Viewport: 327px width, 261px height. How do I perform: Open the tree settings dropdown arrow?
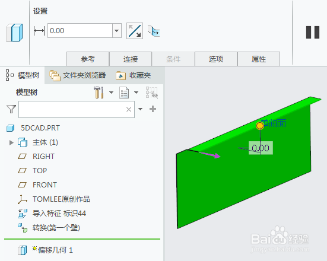112,93
